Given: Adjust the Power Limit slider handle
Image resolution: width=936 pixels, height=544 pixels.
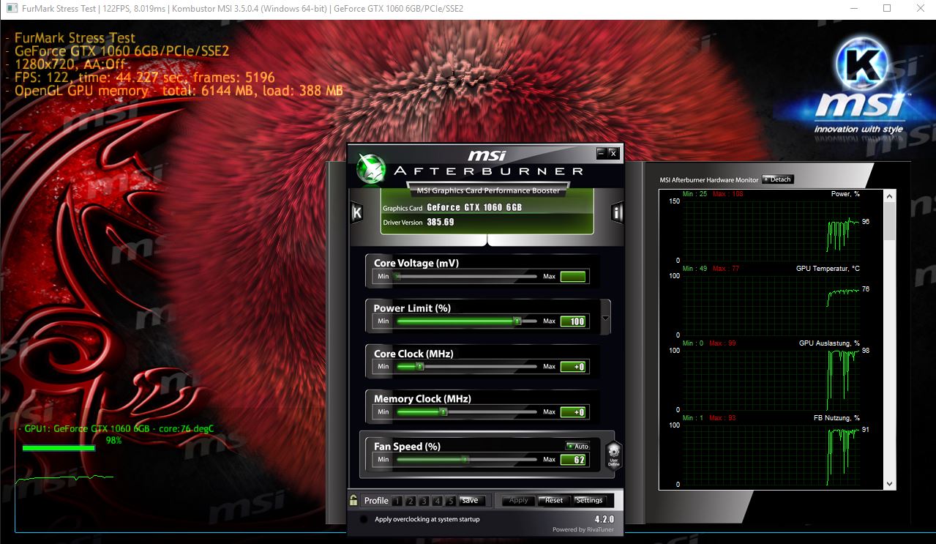Looking at the screenshot, I should click(x=517, y=321).
